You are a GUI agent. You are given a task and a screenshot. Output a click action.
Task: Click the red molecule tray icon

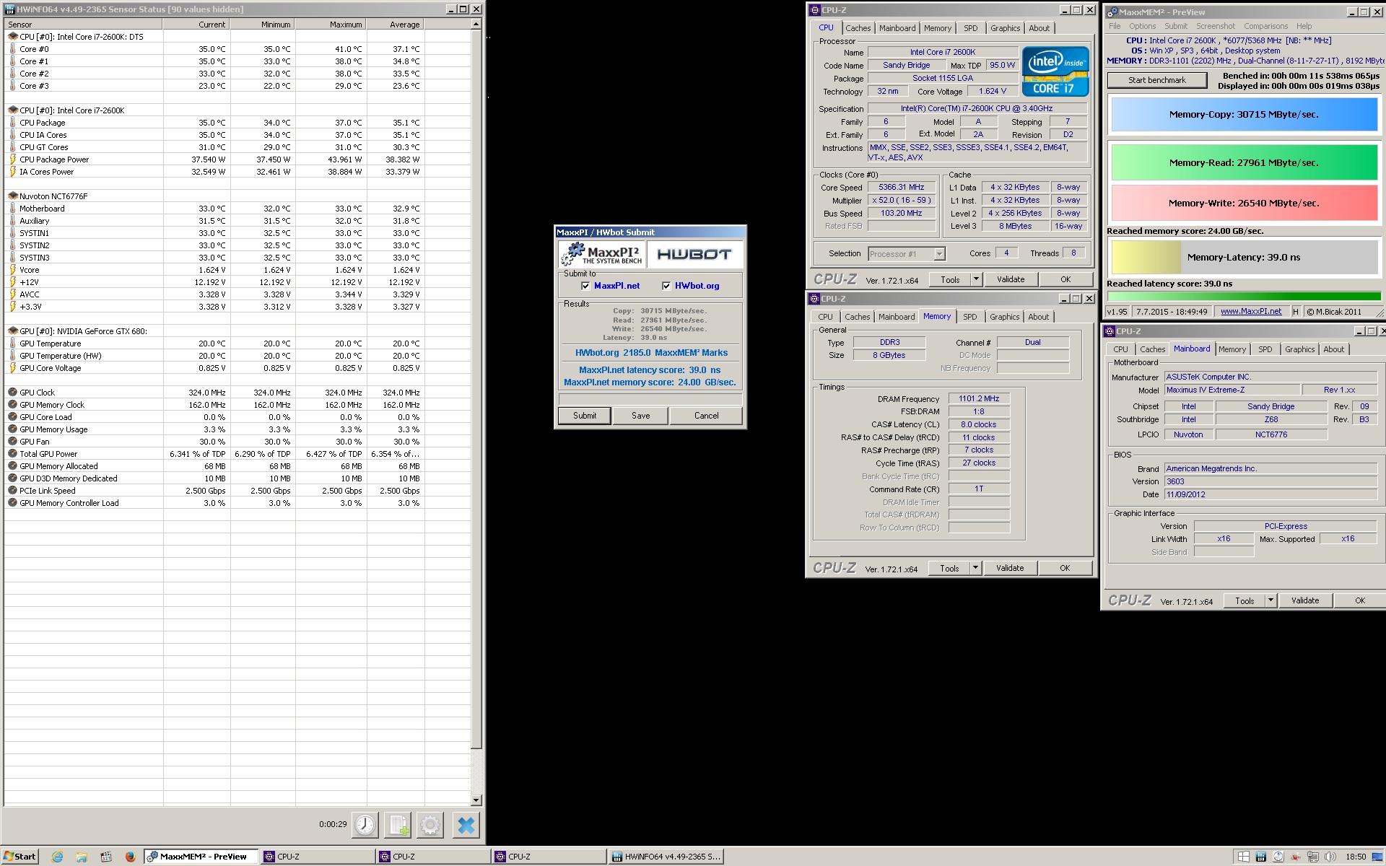pyautogui.click(x=1295, y=857)
